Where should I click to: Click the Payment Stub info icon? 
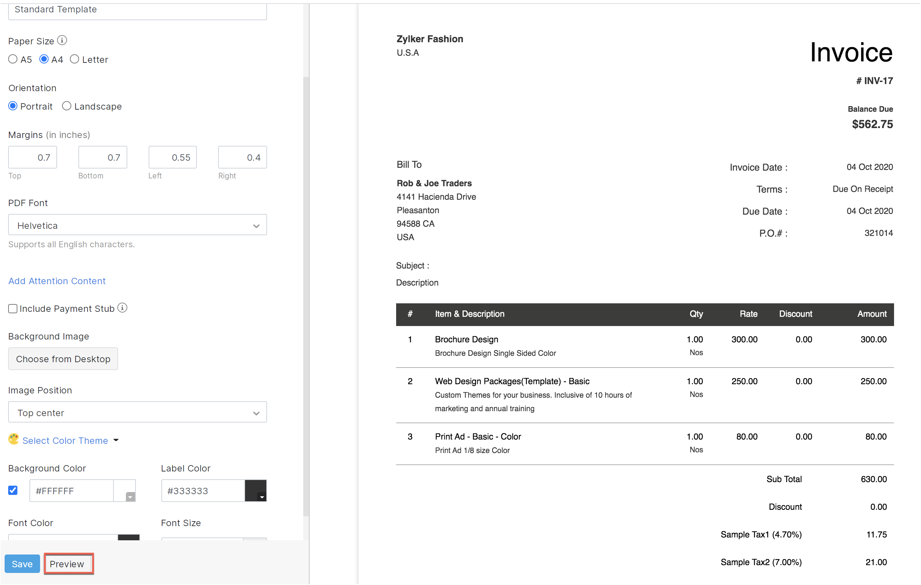pyautogui.click(x=122, y=308)
